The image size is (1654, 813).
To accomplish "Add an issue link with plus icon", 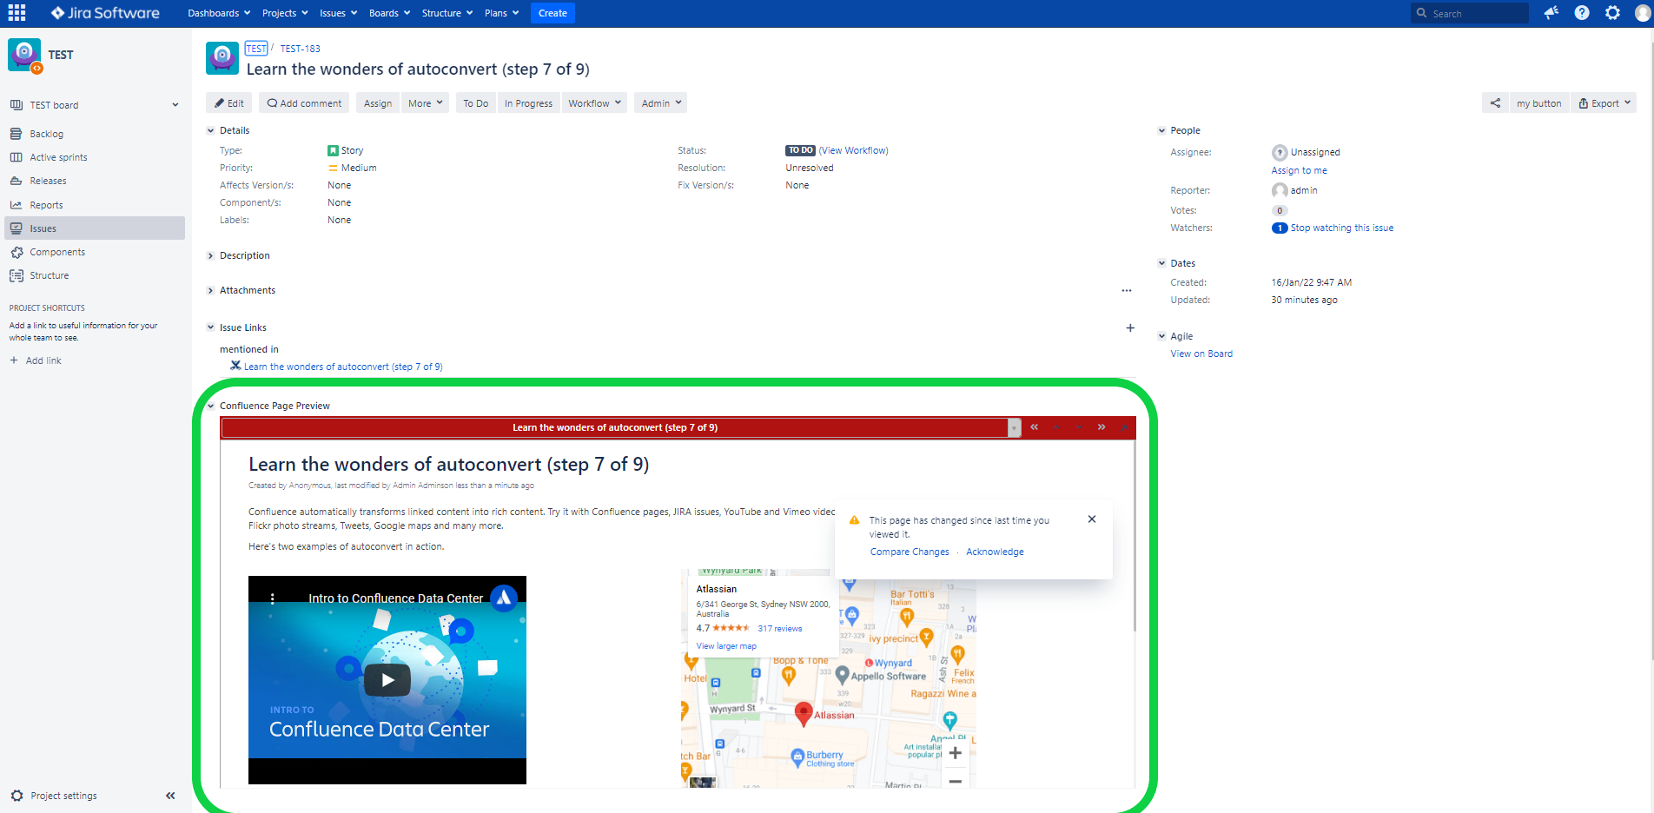I will pyautogui.click(x=1130, y=327).
